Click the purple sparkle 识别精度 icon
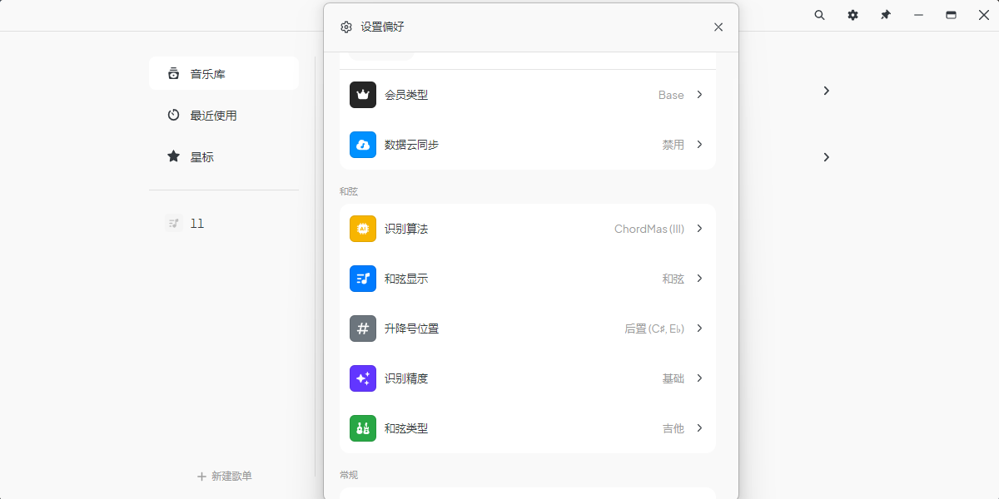 point(363,378)
